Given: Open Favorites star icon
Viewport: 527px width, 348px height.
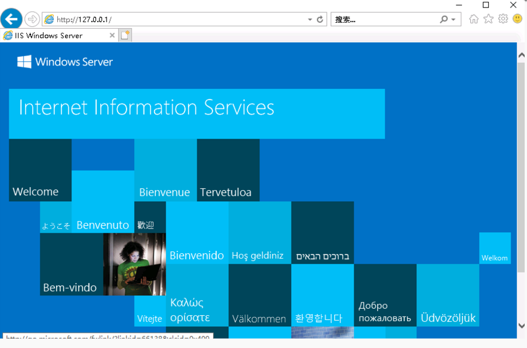Looking at the screenshot, I should (x=488, y=19).
